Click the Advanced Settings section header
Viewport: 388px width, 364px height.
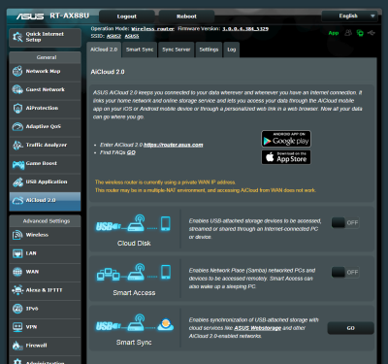coord(46,221)
